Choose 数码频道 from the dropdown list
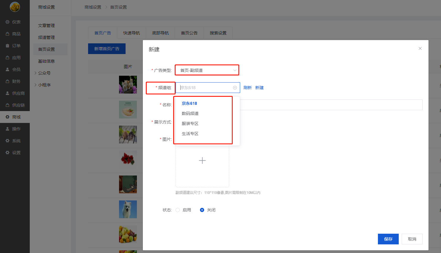Image resolution: width=441 pixels, height=253 pixels. pos(190,113)
